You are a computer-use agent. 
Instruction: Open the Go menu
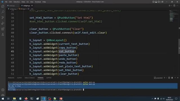[28, 2]
